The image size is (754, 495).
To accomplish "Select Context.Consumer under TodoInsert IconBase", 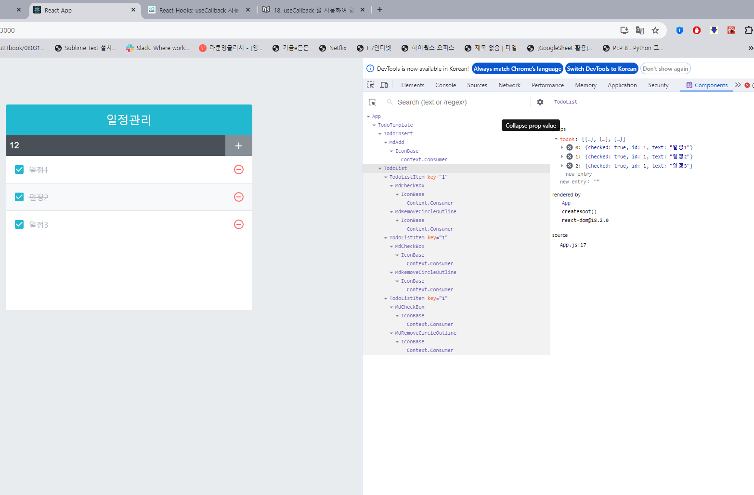I will click(x=424, y=160).
